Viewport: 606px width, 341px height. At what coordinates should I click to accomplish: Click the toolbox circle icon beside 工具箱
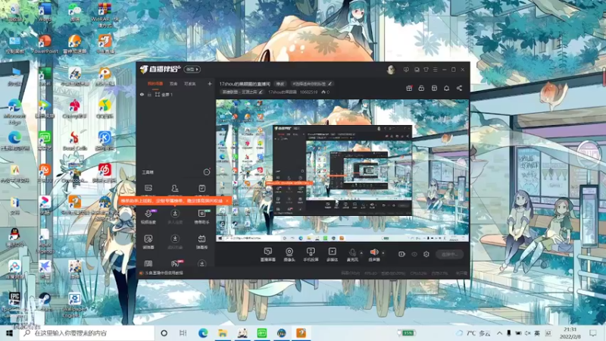pos(207,172)
